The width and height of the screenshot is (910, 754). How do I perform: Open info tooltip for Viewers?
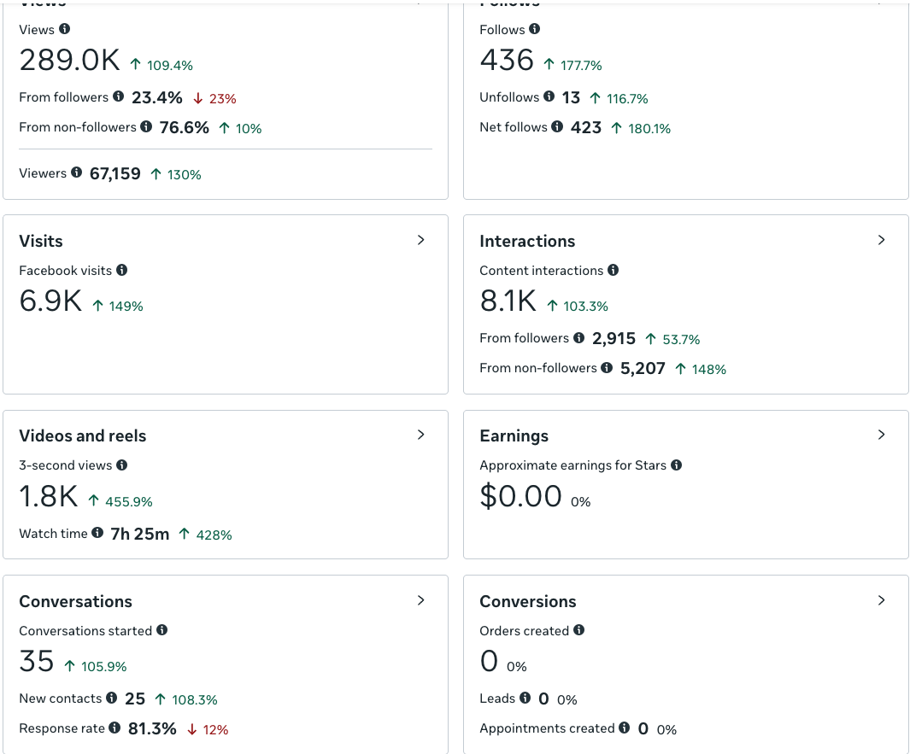point(77,172)
